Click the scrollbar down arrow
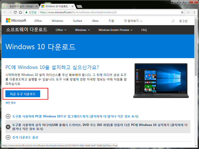The width and height of the screenshot is (199, 149). [196, 146]
